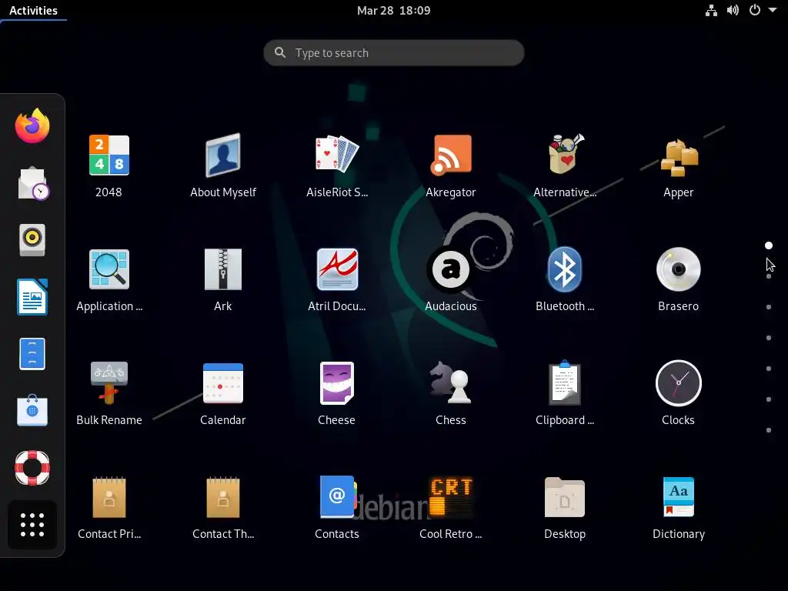The image size is (788, 591).
Task: Open Bulk Rename tool
Action: pyautogui.click(x=109, y=383)
